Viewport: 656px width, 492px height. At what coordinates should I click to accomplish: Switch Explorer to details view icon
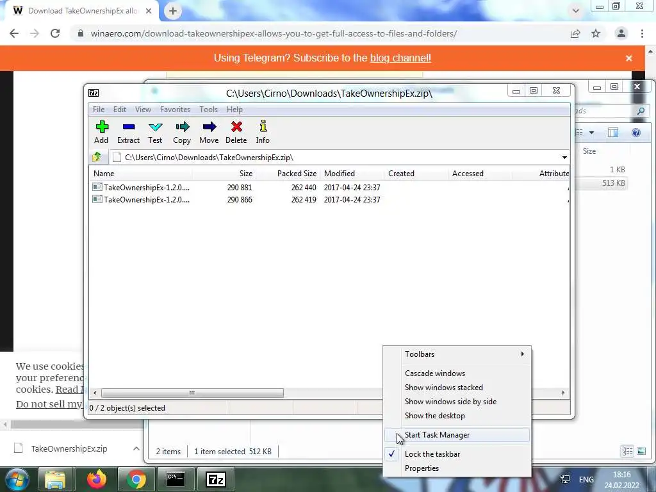[627, 451]
